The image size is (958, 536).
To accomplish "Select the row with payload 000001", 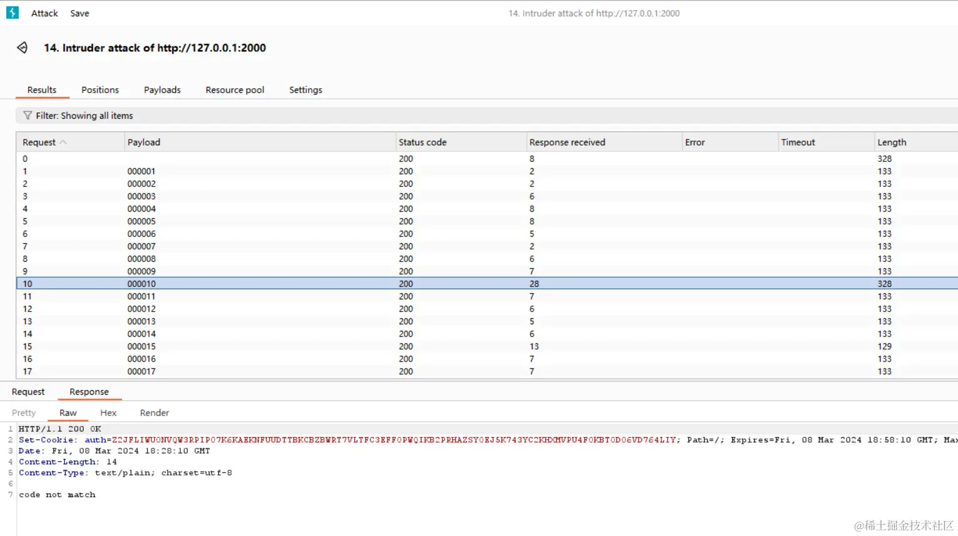I will coord(487,171).
